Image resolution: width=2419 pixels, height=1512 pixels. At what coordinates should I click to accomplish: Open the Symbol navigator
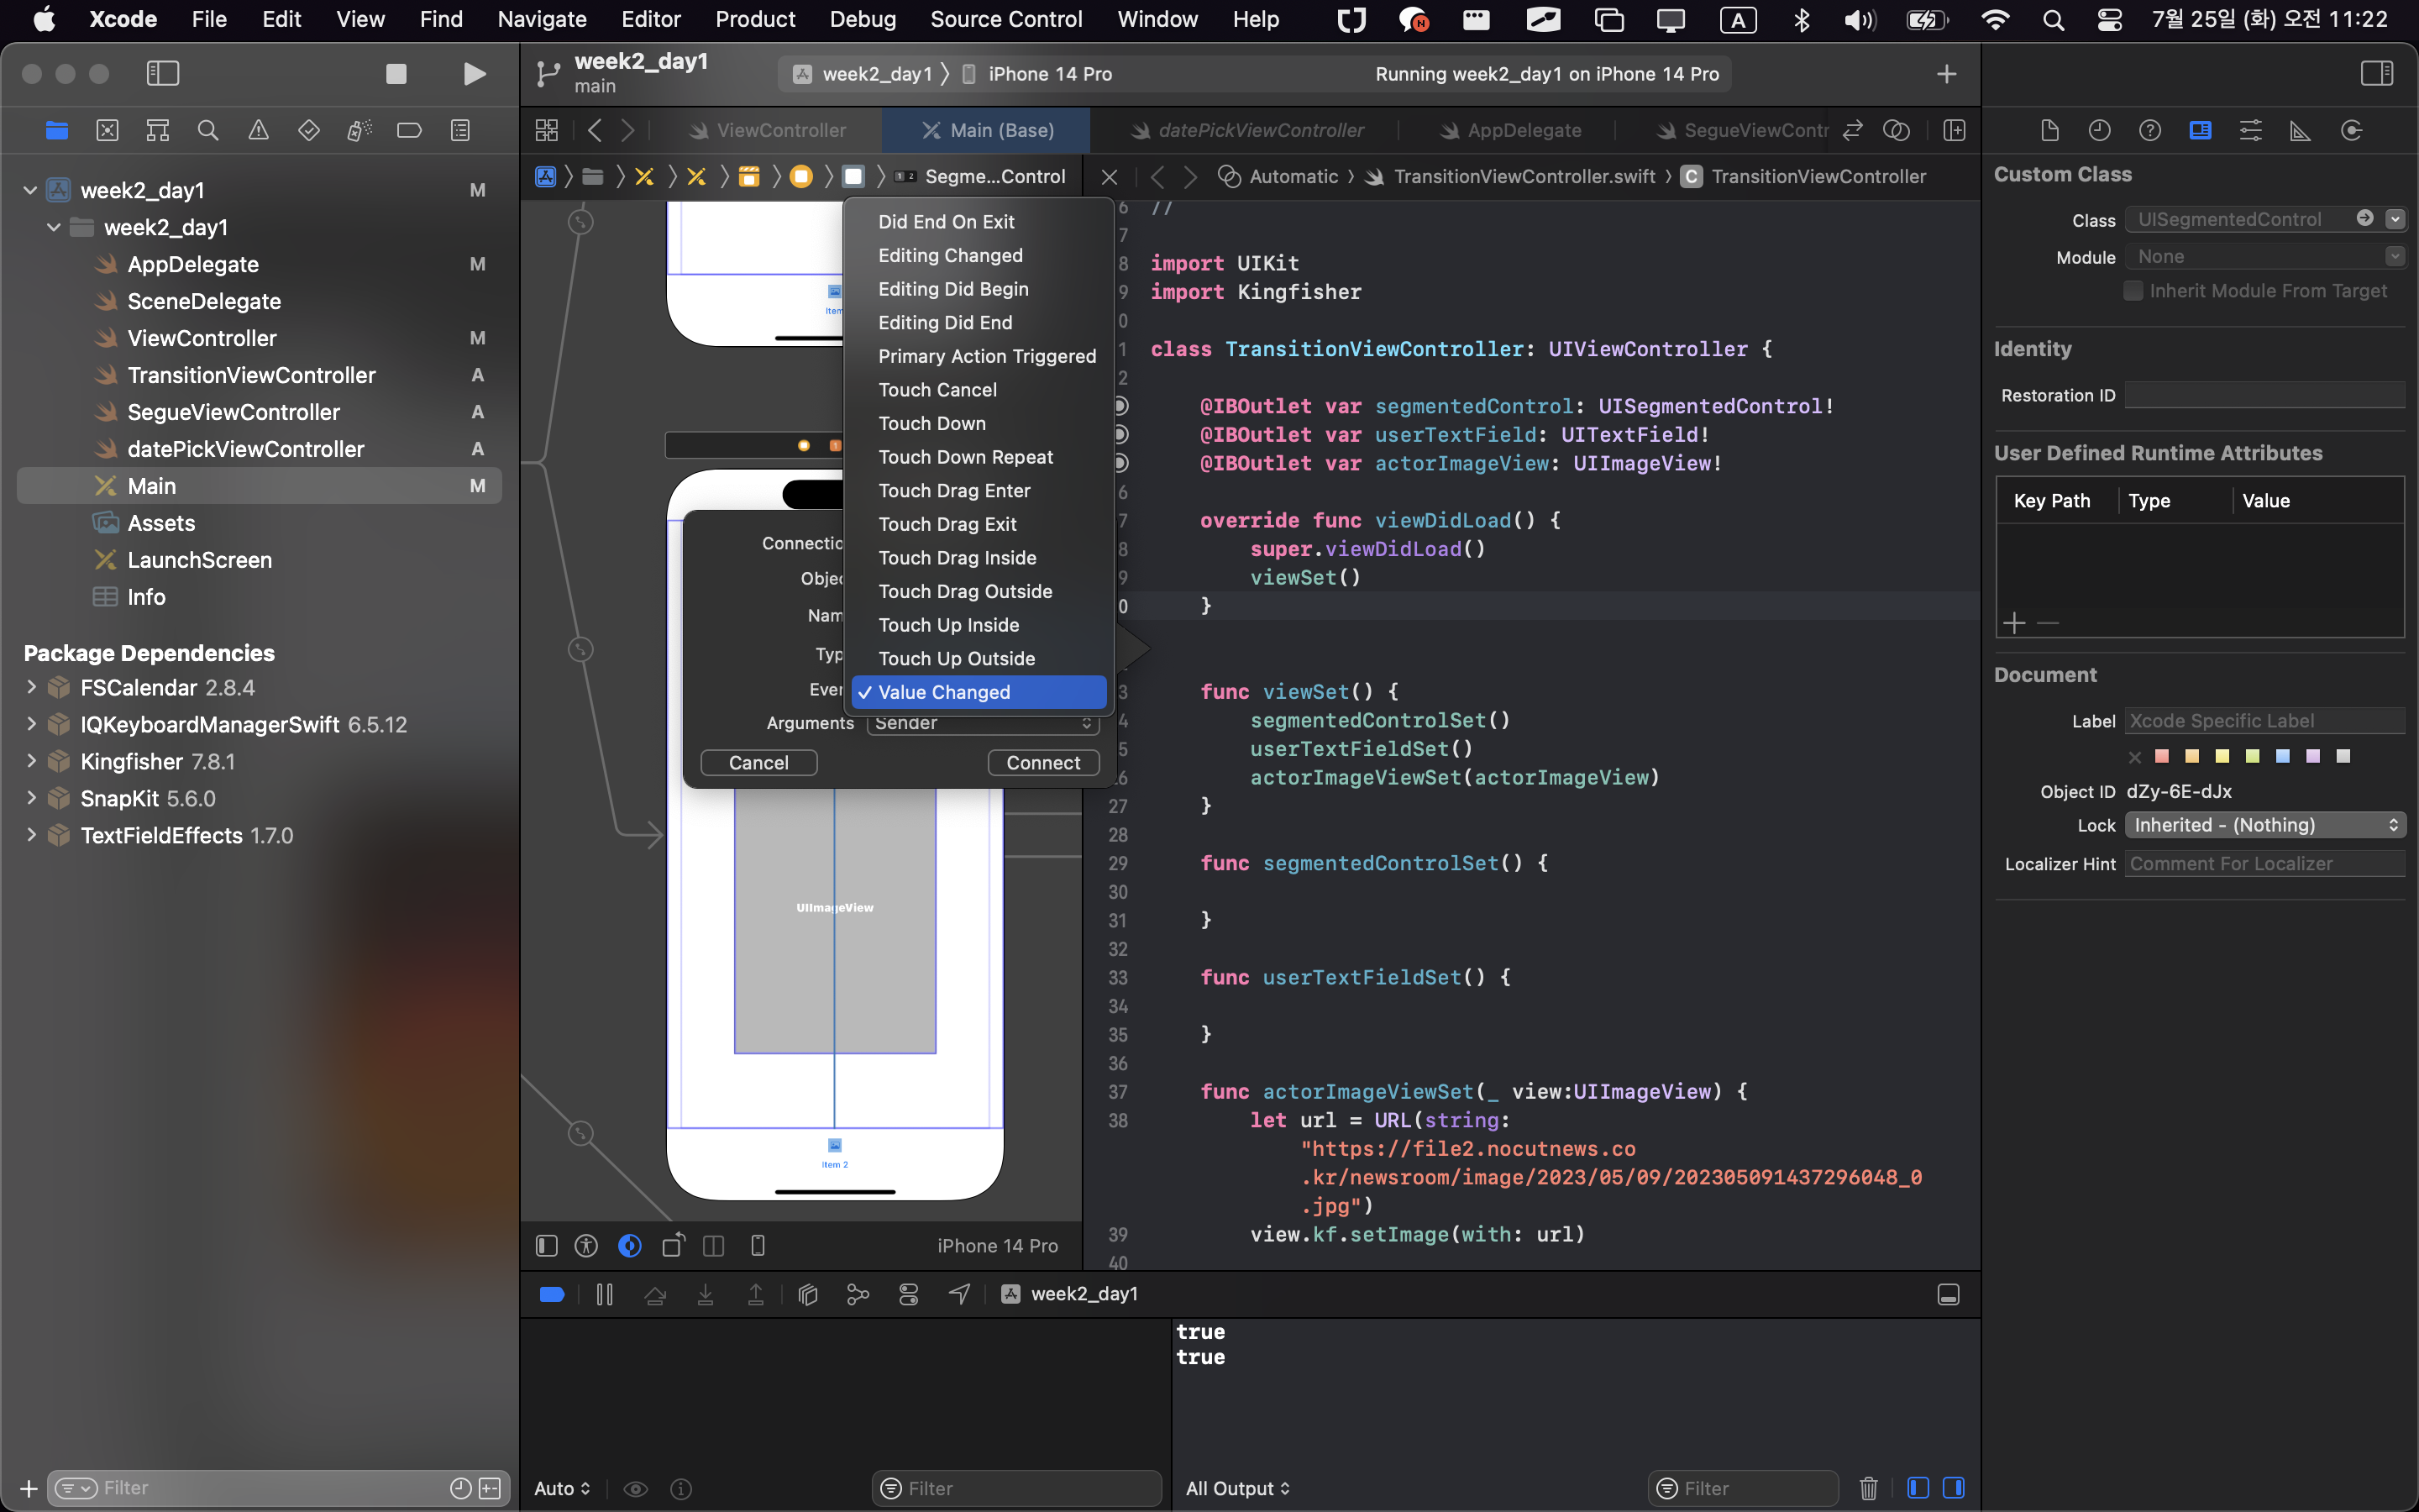point(158,130)
